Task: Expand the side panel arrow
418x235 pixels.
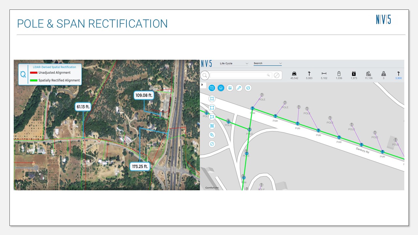Action: 202,85
